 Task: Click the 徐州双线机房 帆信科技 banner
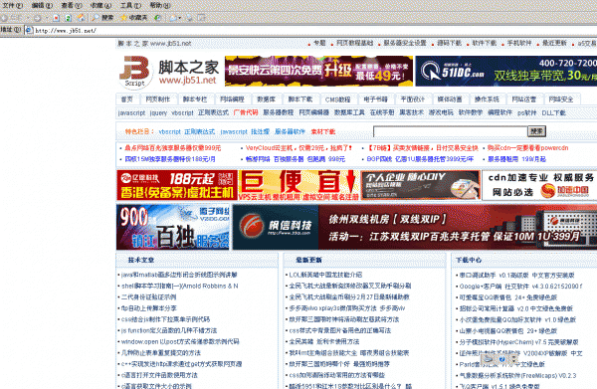coord(415,227)
